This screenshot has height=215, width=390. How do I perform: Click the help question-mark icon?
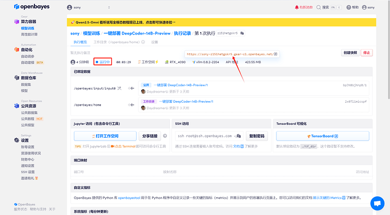click(x=349, y=7)
